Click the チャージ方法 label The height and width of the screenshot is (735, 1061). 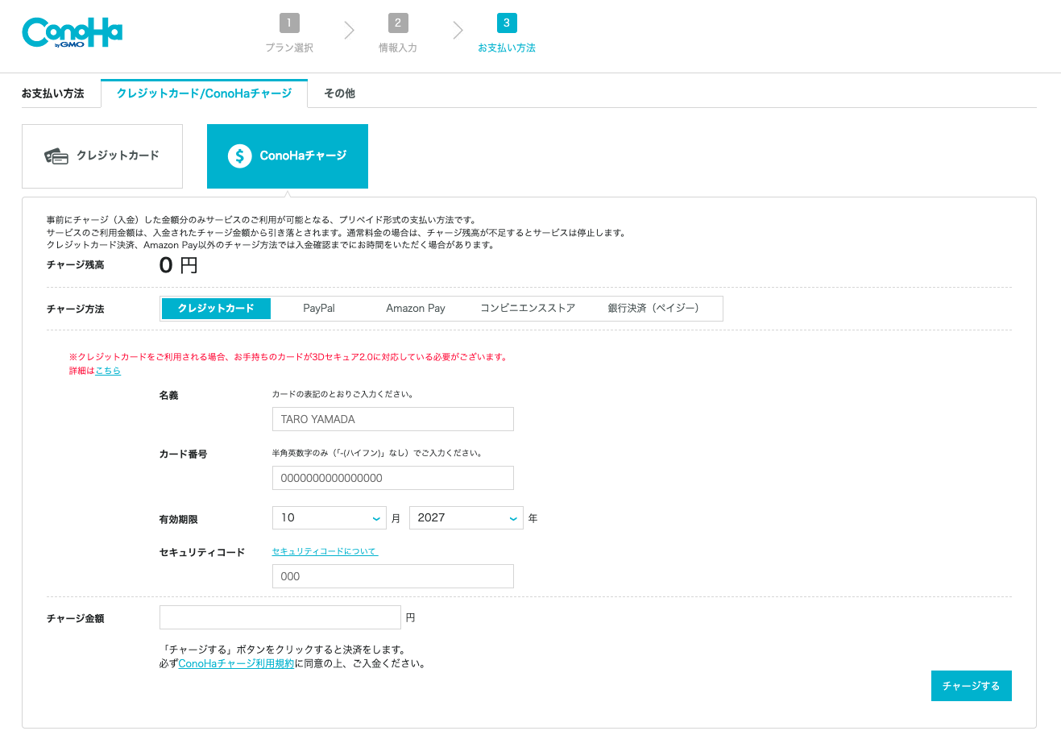click(75, 309)
